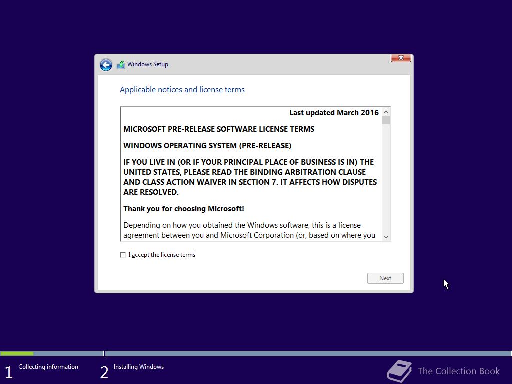Click 'Thank you for choosing Microsoft!' text
The image size is (512, 384).
[184, 209]
